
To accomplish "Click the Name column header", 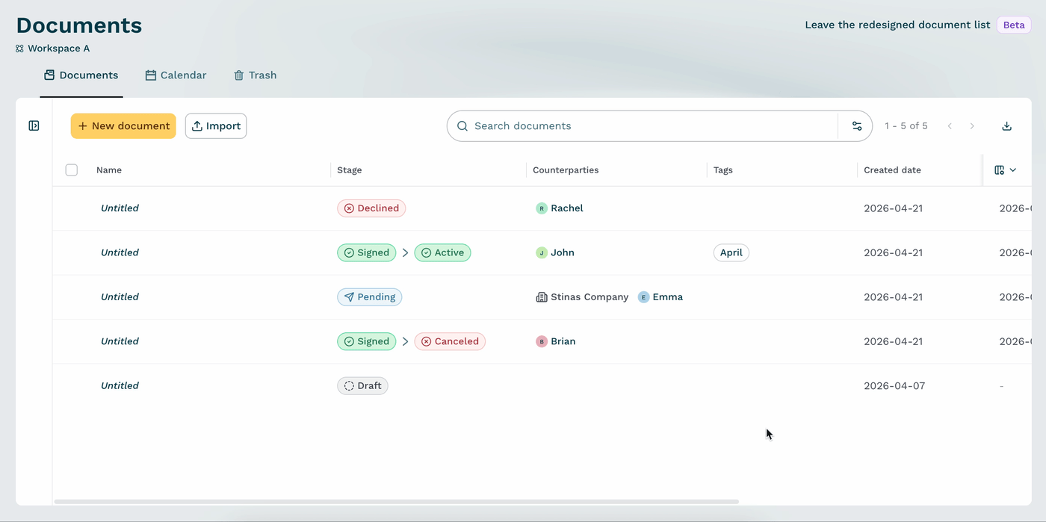I will click(109, 170).
